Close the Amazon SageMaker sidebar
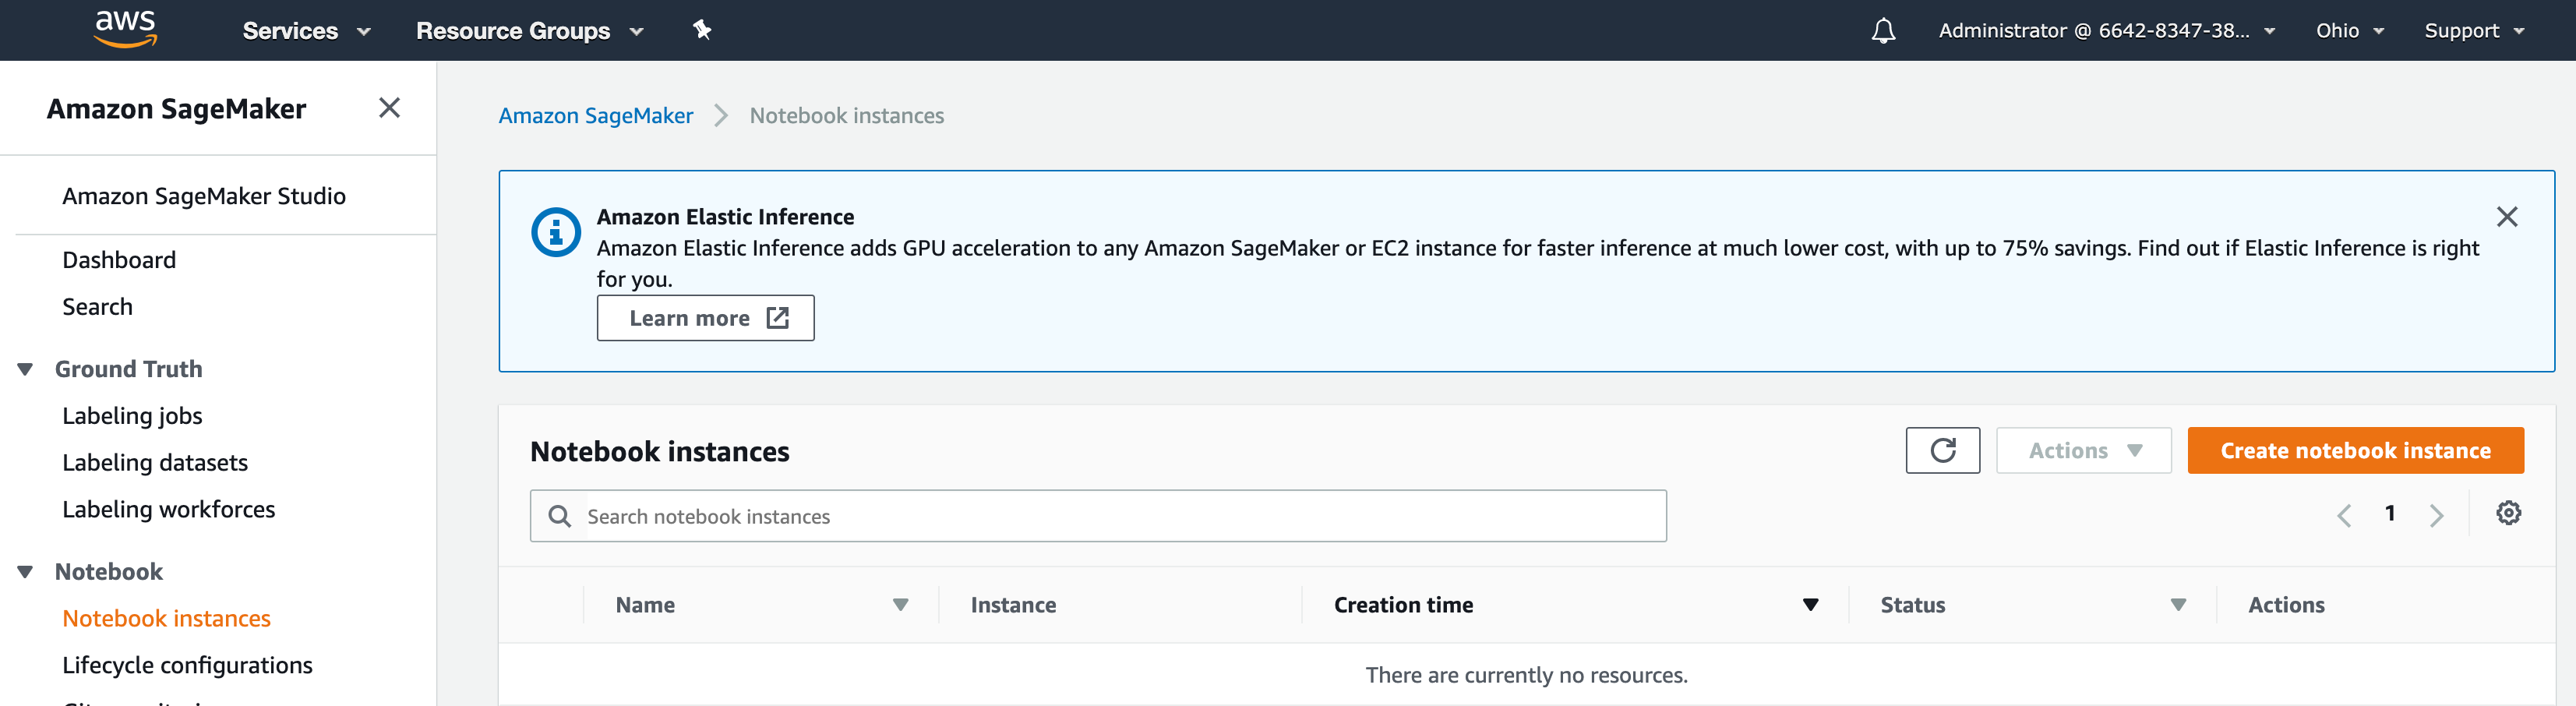 (389, 107)
